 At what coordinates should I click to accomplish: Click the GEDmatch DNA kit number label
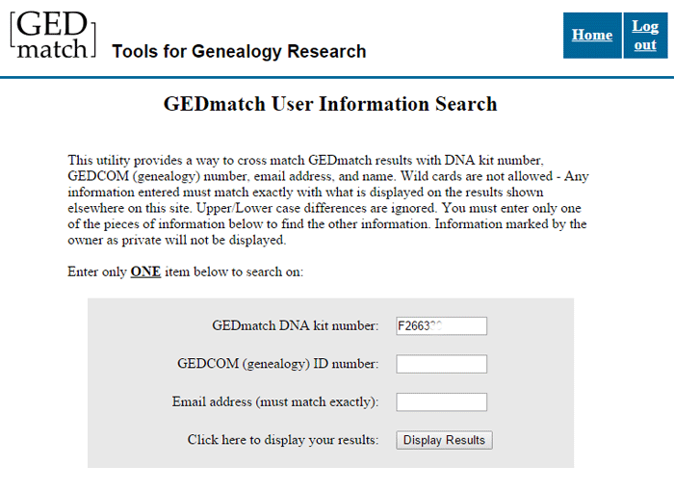click(x=296, y=326)
